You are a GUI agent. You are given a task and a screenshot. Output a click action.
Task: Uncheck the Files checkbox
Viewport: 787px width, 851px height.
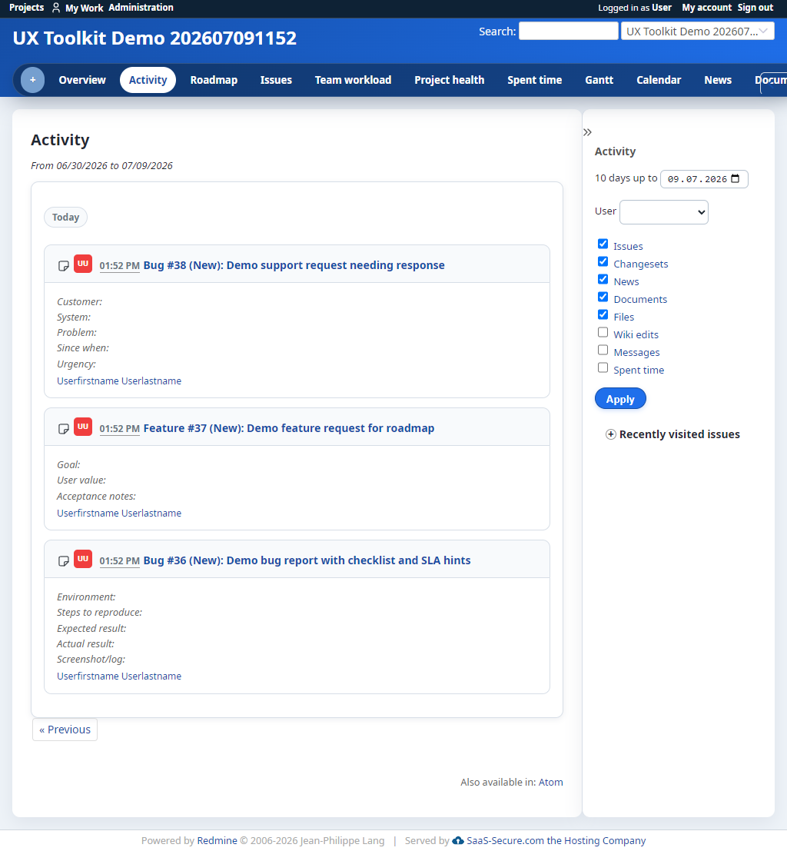tap(603, 314)
